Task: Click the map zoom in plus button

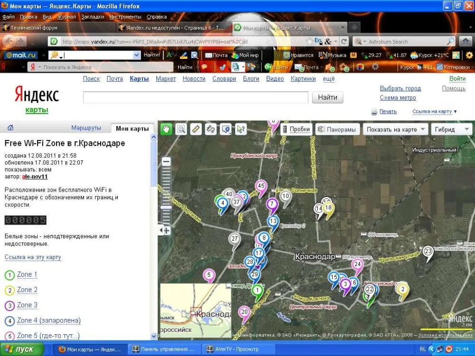Action: pyautogui.click(x=166, y=231)
